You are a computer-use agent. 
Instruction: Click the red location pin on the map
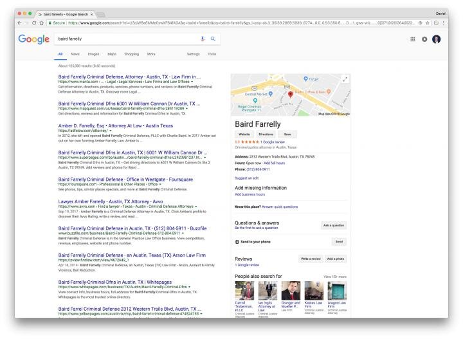coord(291,94)
